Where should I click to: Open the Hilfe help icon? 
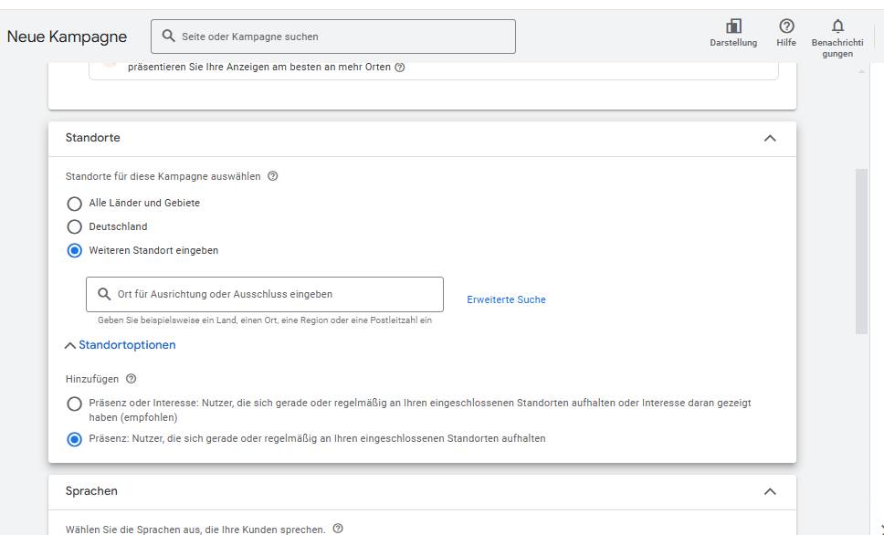click(786, 26)
